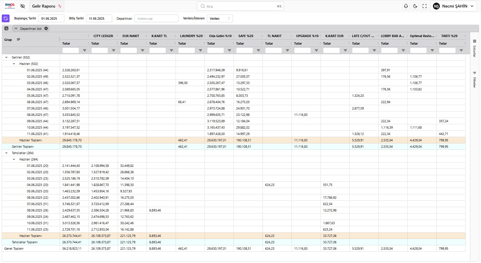This screenshot has height=263, width=481.
Task: Toggle dark mode with moon icon
Action: pyautogui.click(x=415, y=6)
